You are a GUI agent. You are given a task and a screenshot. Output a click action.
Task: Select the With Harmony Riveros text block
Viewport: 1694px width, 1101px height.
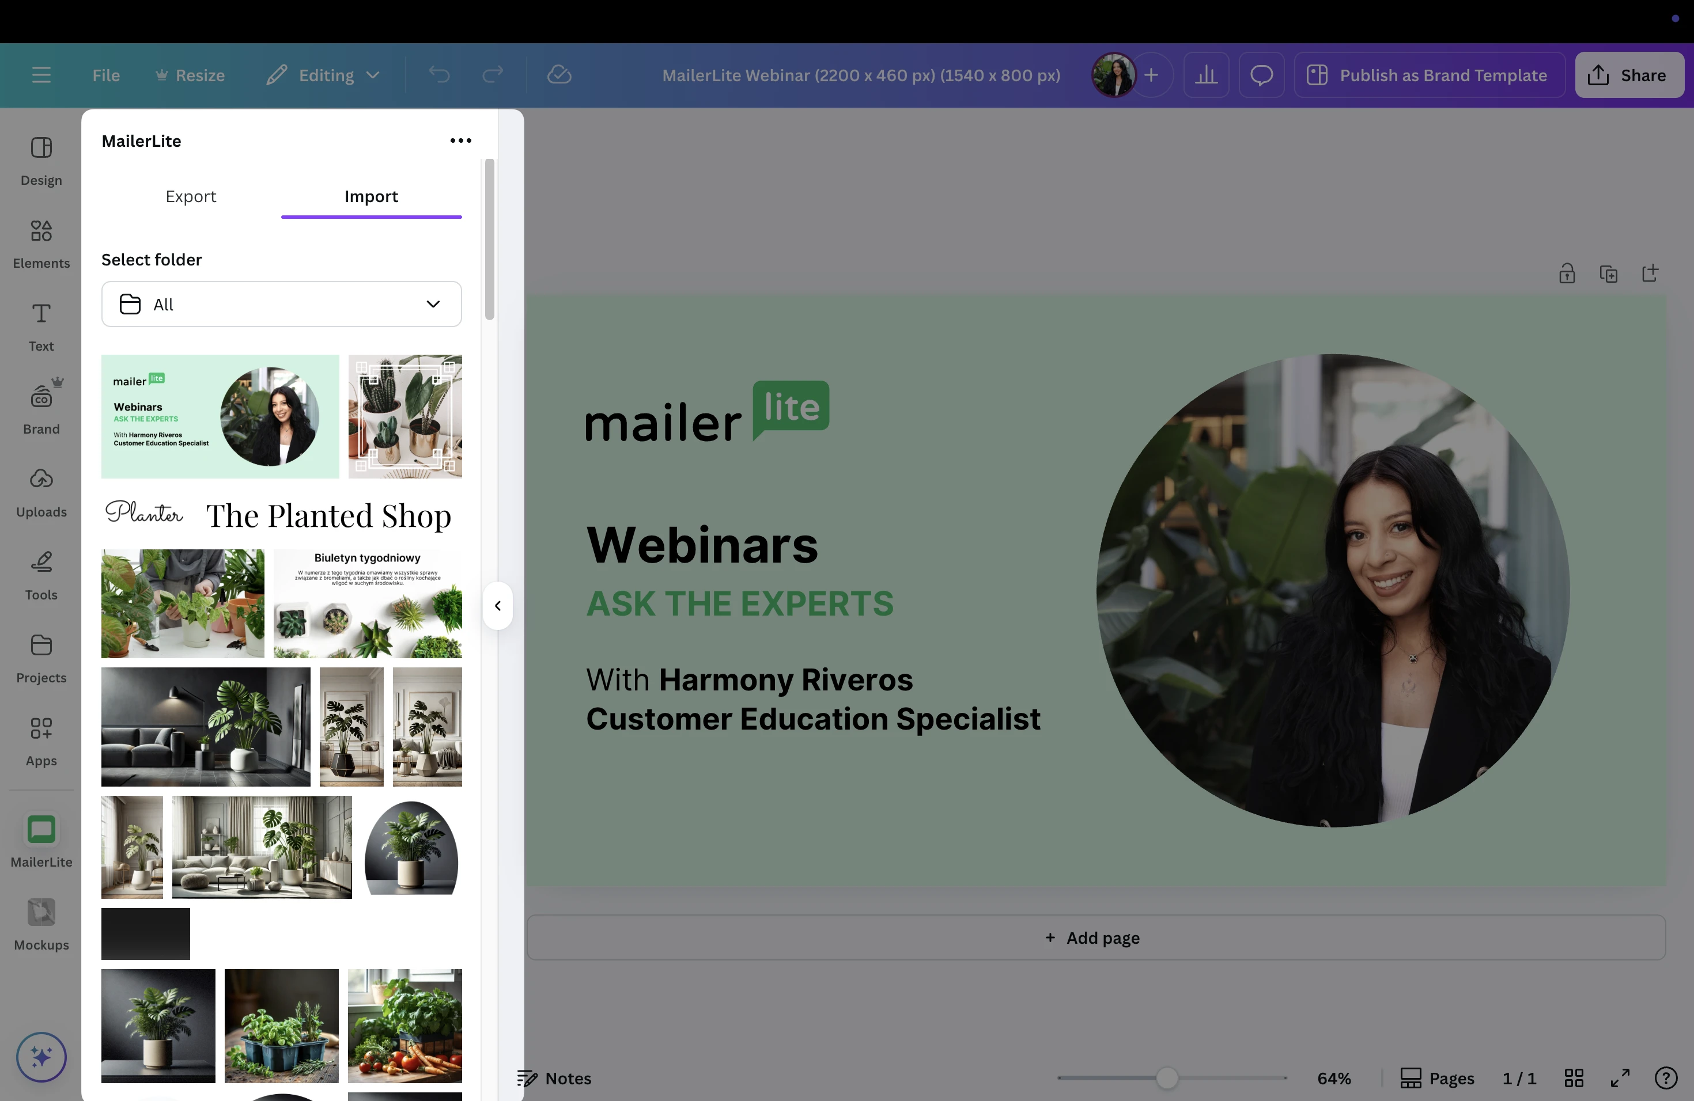pos(813,699)
